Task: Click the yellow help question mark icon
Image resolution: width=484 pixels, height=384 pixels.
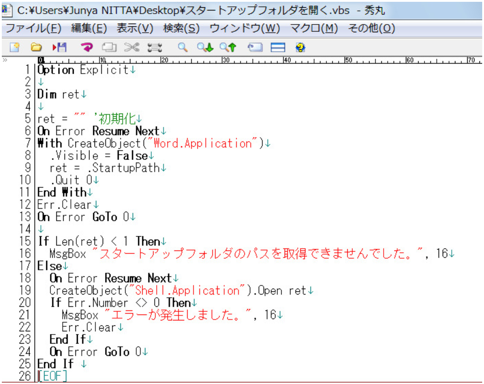Action: coord(300,47)
